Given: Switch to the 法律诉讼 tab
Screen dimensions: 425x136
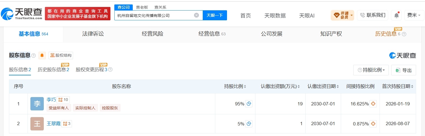Looking at the screenshot, I should [93, 34].
